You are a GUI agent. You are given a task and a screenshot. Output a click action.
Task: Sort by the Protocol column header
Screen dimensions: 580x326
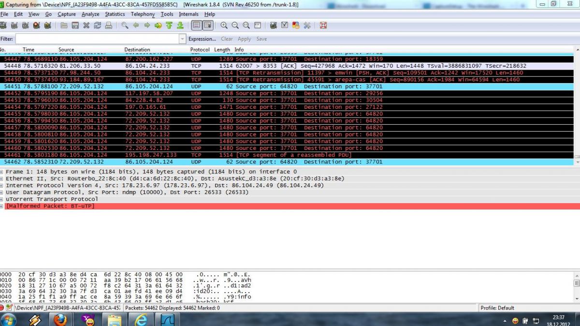pos(200,49)
